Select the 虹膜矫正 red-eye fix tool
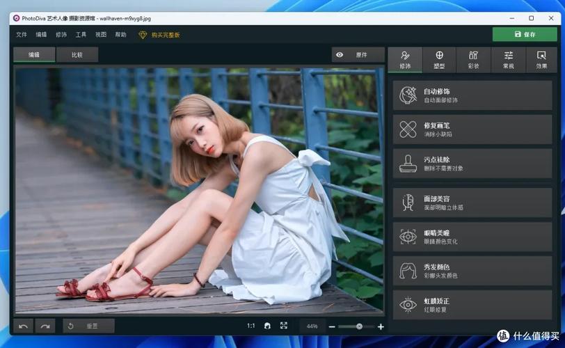 tap(472, 305)
